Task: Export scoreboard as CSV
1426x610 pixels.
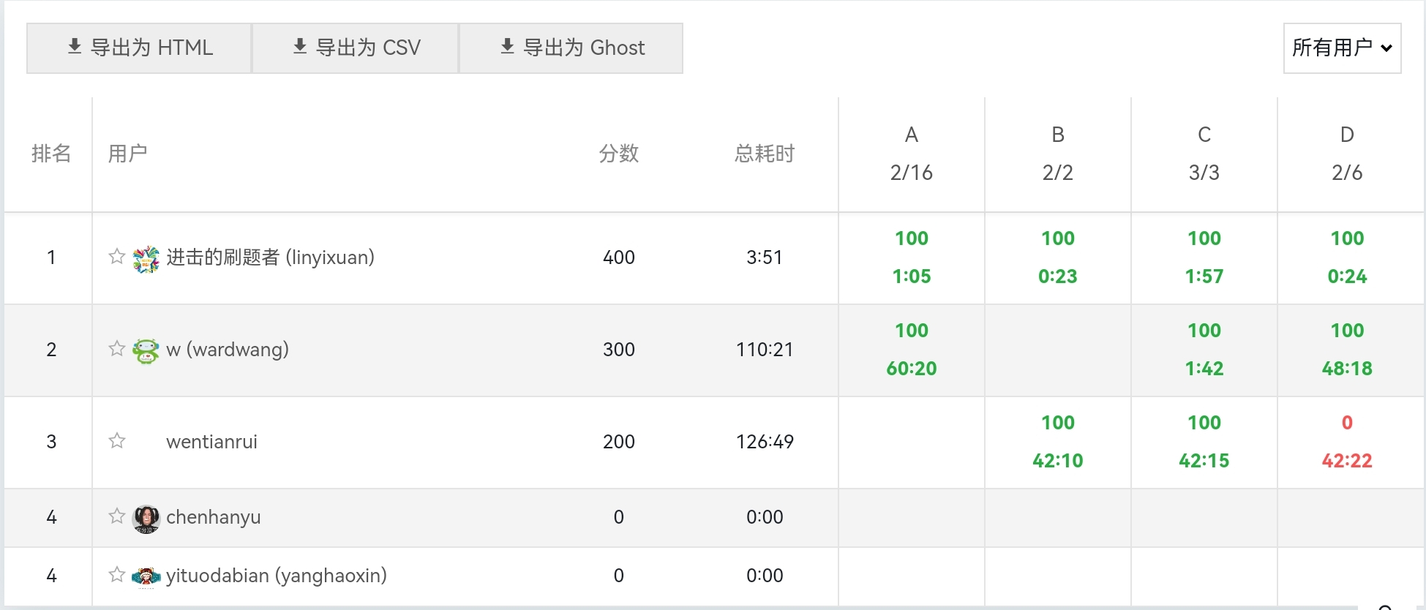Action: 356,48
